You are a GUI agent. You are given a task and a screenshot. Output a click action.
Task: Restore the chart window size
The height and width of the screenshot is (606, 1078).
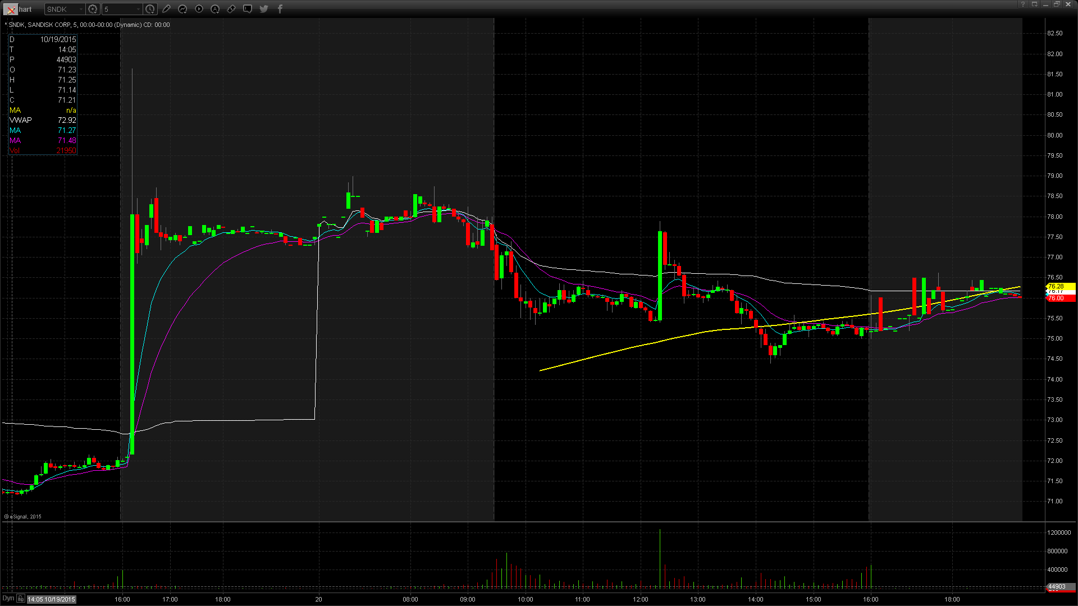(1057, 4)
